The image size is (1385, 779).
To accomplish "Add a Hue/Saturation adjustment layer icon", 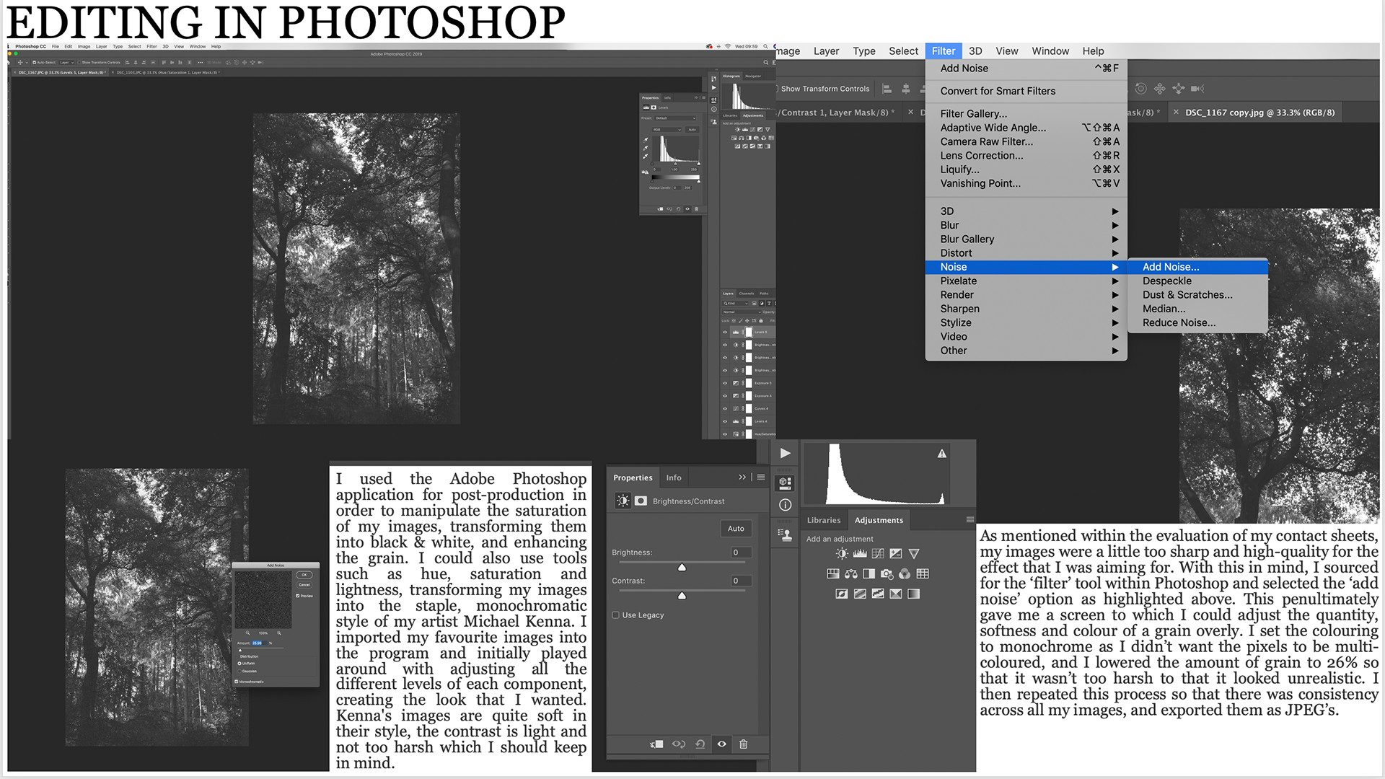I will click(833, 574).
